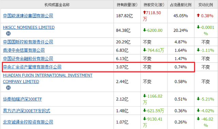The height and width of the screenshot is (129, 218).
Task: Select 0.36% float share ratio
Action: [x=181, y=111]
